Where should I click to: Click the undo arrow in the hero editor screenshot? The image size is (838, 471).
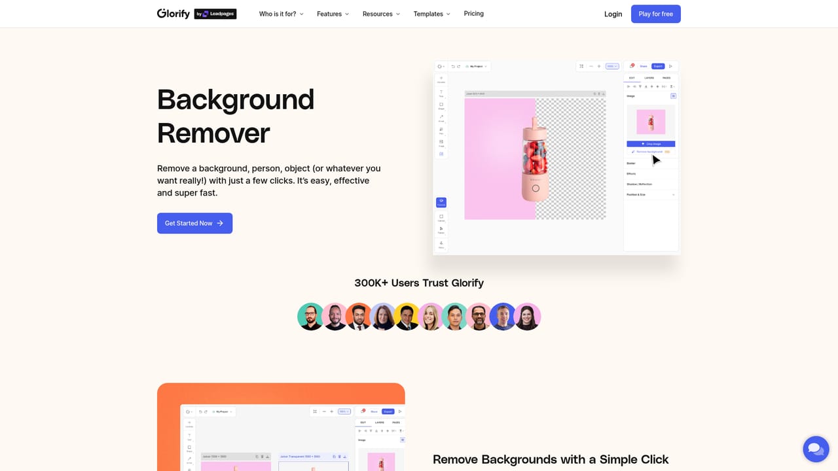pos(453,66)
